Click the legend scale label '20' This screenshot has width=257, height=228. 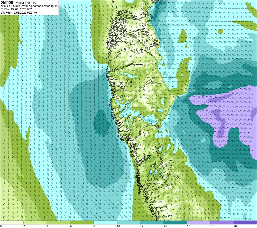(x=235, y=226)
